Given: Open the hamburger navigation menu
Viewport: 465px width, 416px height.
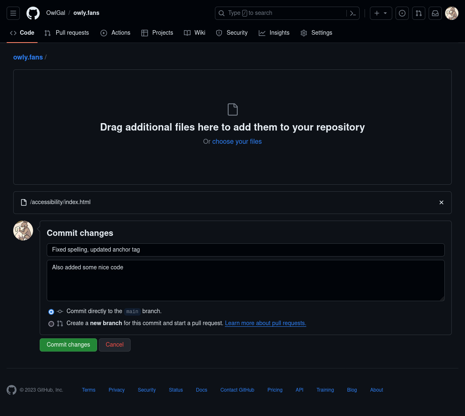Looking at the screenshot, I should [x=13, y=13].
